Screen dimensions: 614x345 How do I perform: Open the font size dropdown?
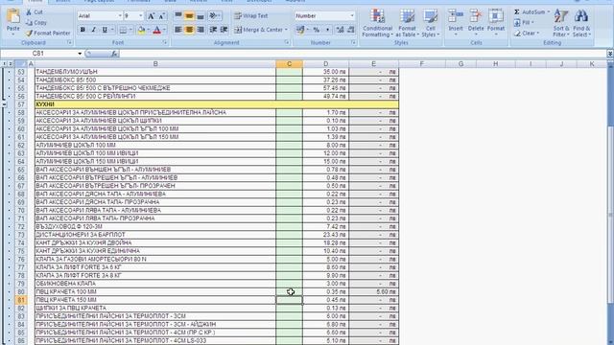[x=141, y=16]
